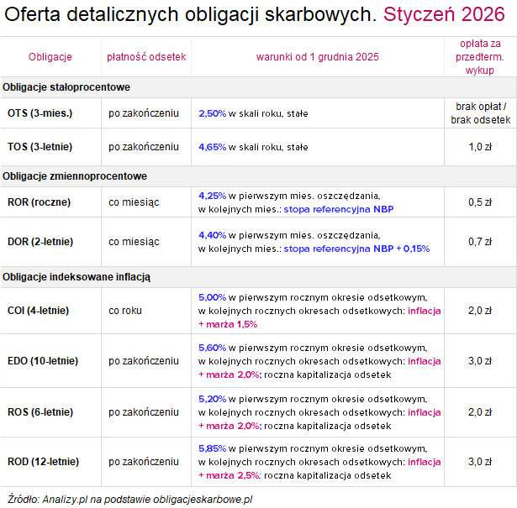This screenshot has height=508, width=517.
Task: Click the title 'Oferta detalicznych obligacji skarbowych'
Action: (190, 14)
